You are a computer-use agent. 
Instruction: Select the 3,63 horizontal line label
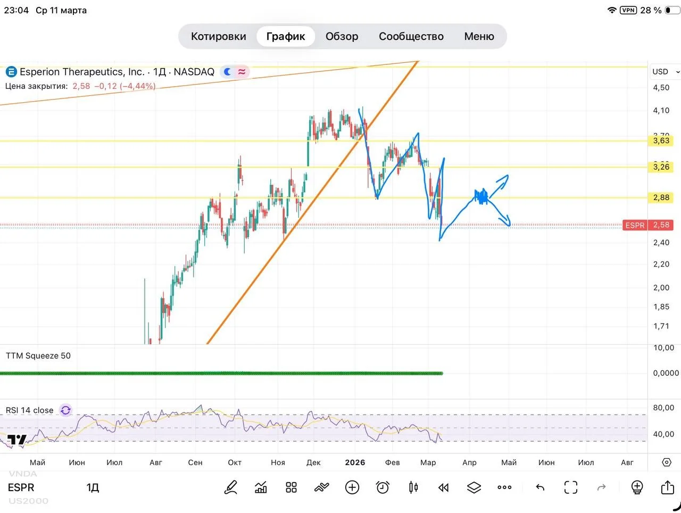coord(661,140)
